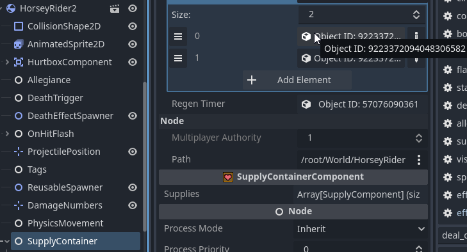
Task: Click the PhysicsMovement node circle icon
Action: coord(19,223)
